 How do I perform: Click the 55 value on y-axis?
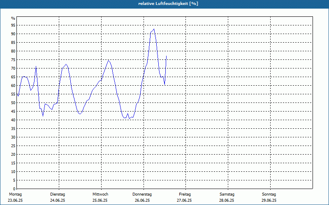pyautogui.click(x=13, y=94)
